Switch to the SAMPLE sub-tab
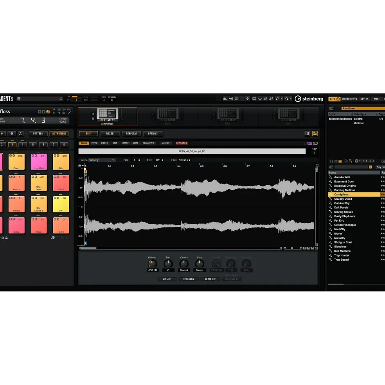385x385 pixels. click(125, 143)
